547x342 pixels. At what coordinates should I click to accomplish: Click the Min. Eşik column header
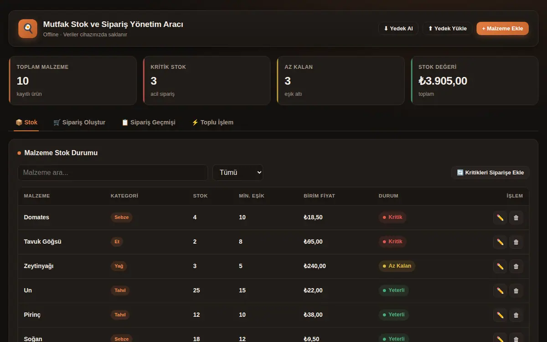[252, 196]
